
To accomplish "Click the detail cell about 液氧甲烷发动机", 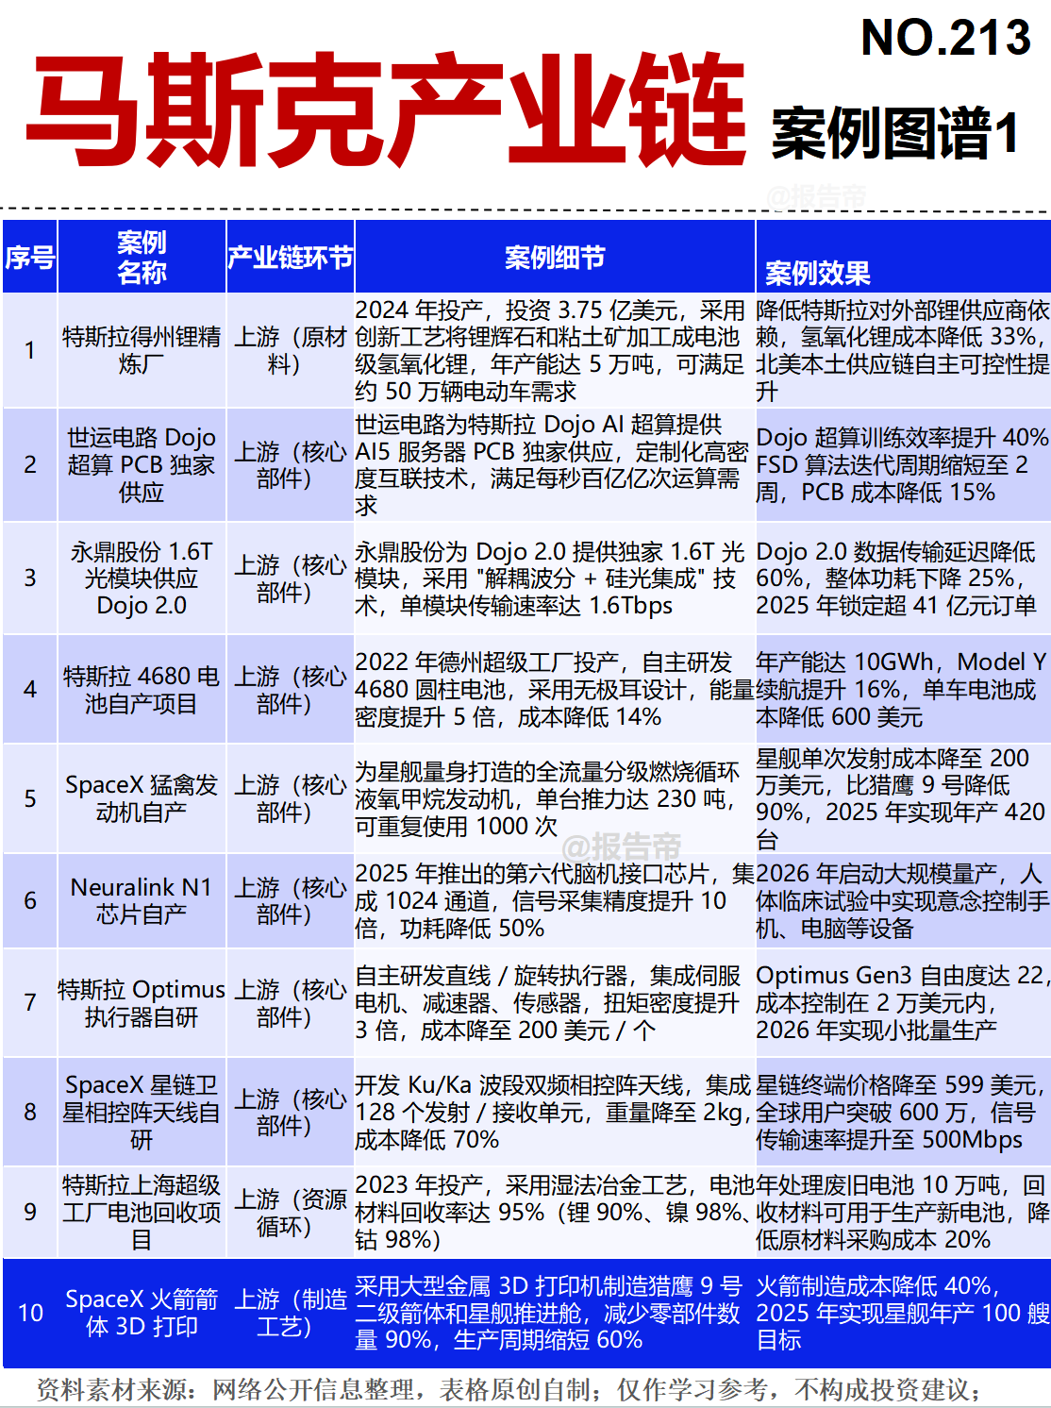I will pos(555,798).
